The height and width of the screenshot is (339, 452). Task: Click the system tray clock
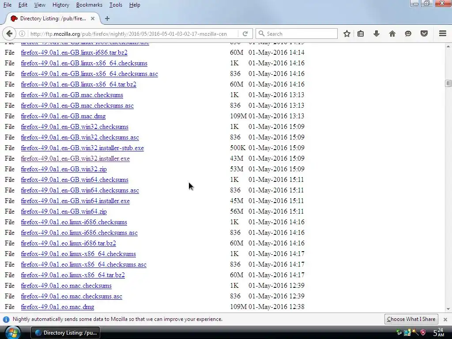[439, 332]
